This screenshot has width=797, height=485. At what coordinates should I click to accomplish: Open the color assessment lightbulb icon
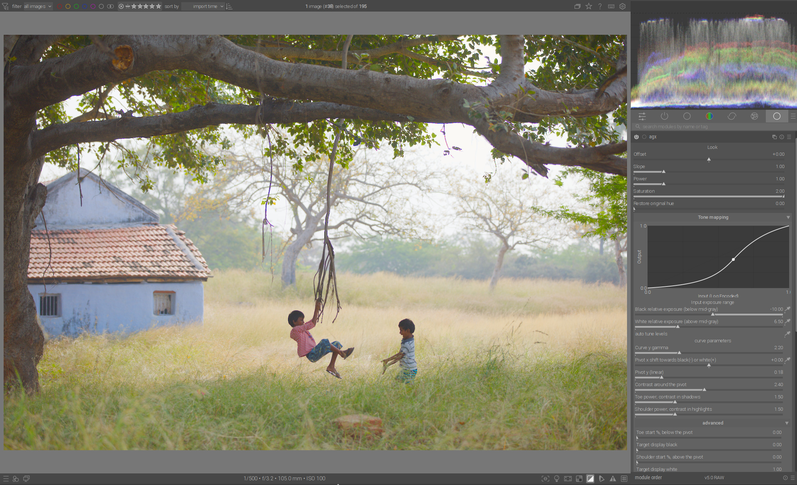coord(557,478)
